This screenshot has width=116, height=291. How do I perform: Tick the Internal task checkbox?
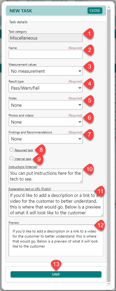pos(12,158)
